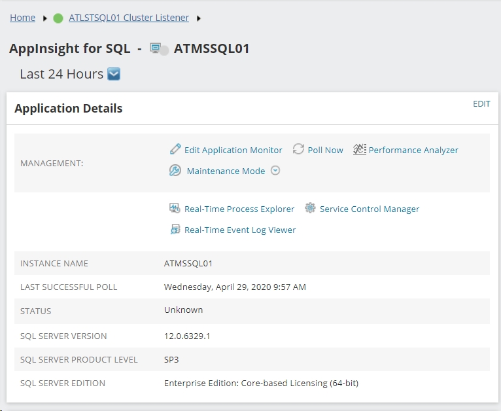Select the Enterprise Edition licensing text
The width and height of the screenshot is (501, 411).
[261, 383]
